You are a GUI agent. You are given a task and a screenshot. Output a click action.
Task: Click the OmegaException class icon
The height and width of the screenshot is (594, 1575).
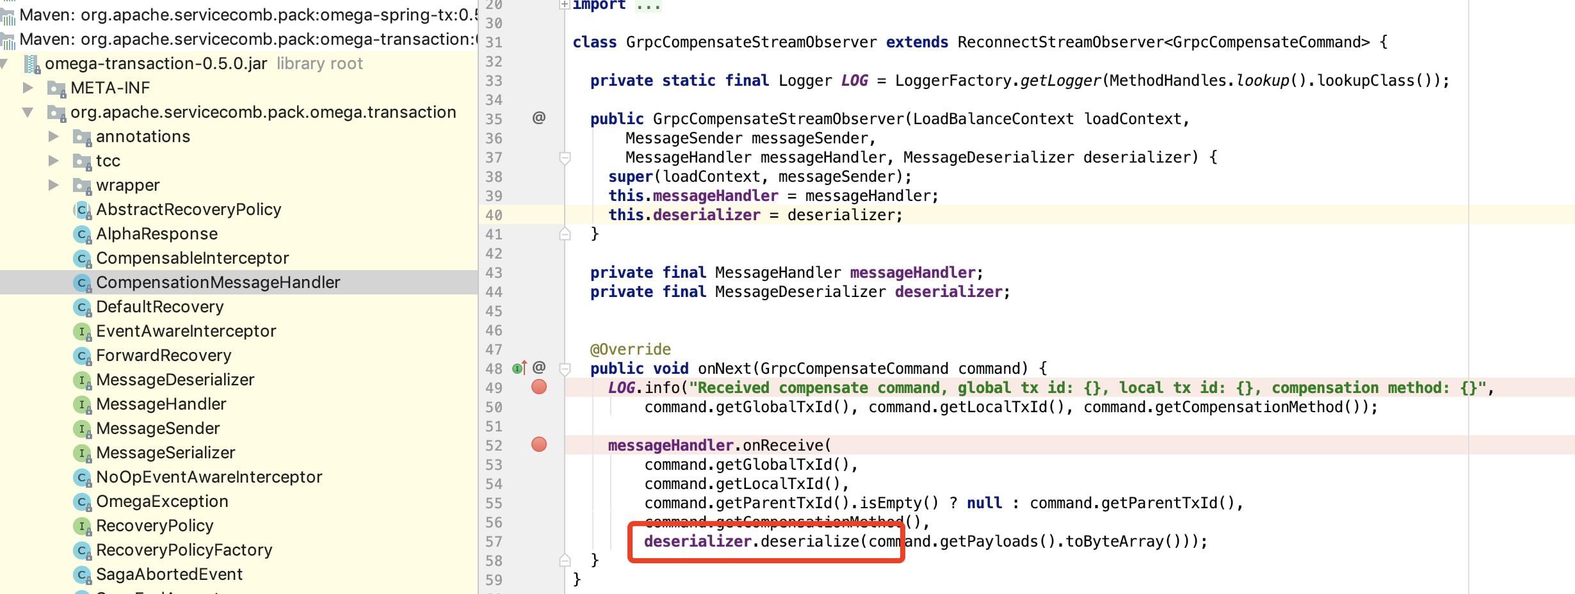[x=83, y=502]
